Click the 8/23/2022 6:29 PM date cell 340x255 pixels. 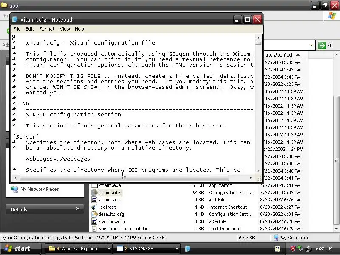pyautogui.click(x=280, y=229)
